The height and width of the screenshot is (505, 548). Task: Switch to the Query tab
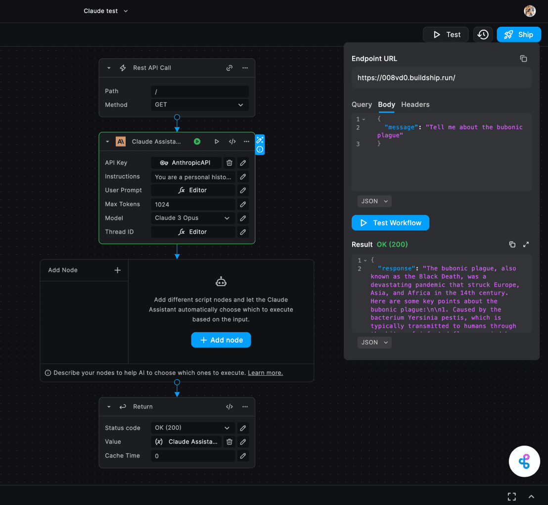click(x=362, y=104)
